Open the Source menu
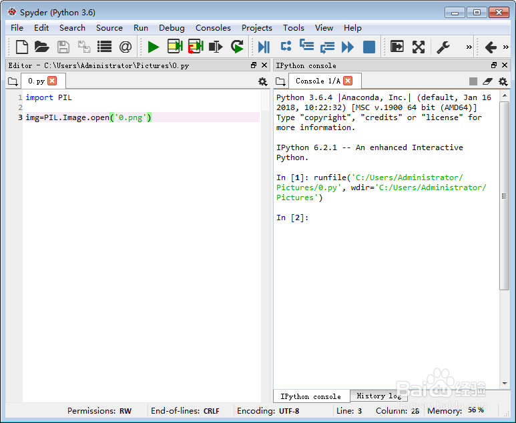Screen dimensions: 516x423 click(109, 28)
